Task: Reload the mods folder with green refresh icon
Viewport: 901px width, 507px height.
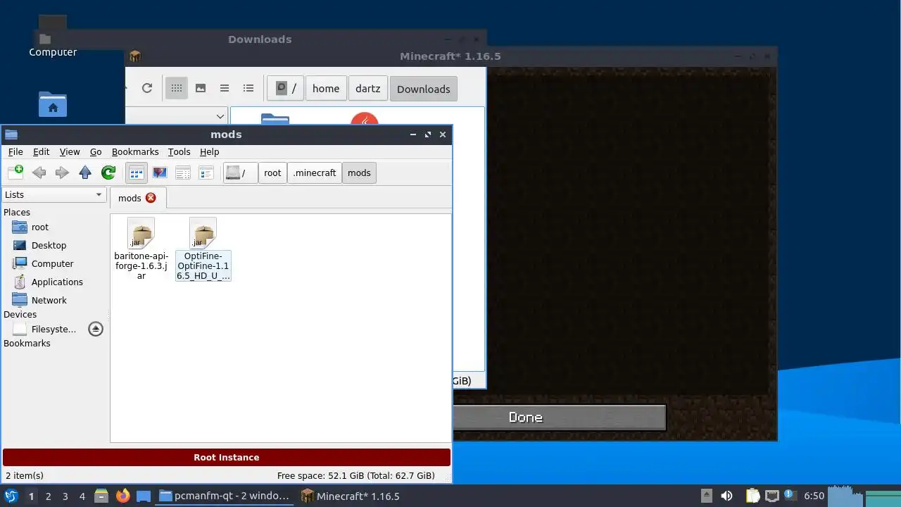Action: tap(108, 173)
